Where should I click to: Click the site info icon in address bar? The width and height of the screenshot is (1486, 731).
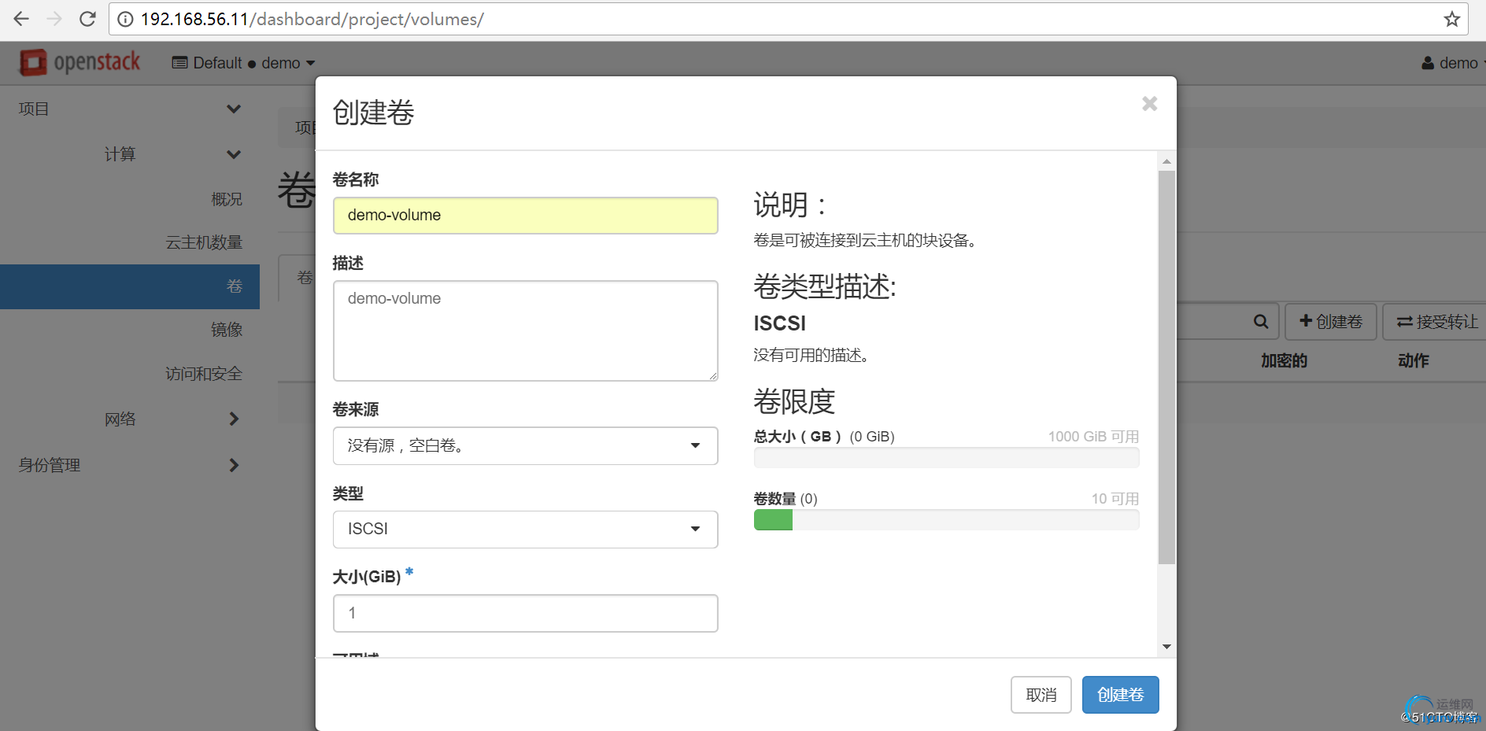(125, 20)
